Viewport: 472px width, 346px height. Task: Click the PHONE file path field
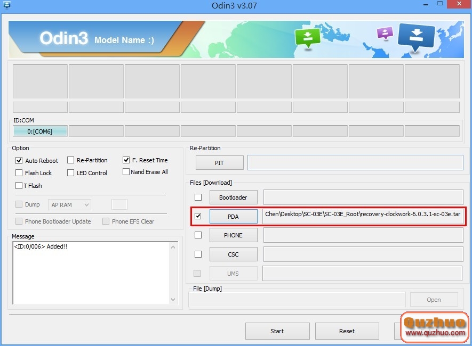(x=363, y=235)
